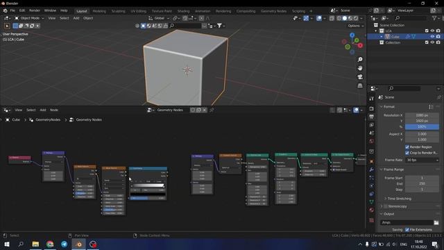Viewport: 444px width, 250px height.
Task: Toggle the Render Region checkbox
Action: click(x=407, y=147)
